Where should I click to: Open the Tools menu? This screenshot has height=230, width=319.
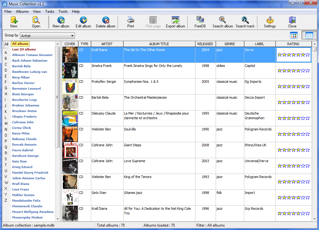pyautogui.click(x=63, y=12)
